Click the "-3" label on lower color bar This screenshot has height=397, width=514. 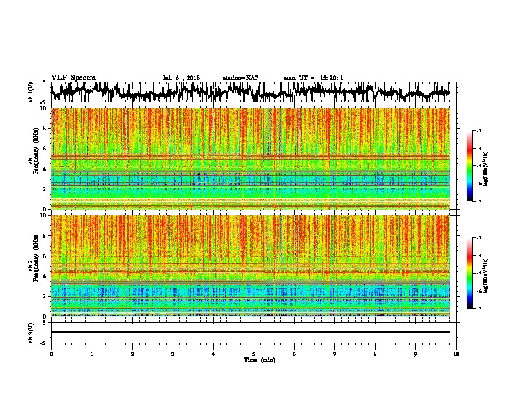478,238
